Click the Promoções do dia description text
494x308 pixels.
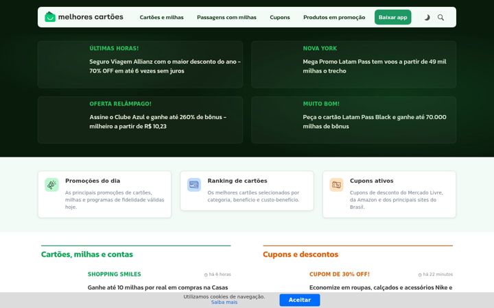click(115, 200)
